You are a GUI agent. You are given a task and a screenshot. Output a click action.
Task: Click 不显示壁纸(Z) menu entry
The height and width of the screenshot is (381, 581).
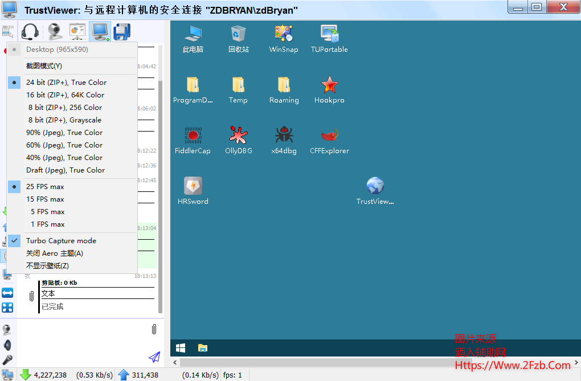click(72, 266)
